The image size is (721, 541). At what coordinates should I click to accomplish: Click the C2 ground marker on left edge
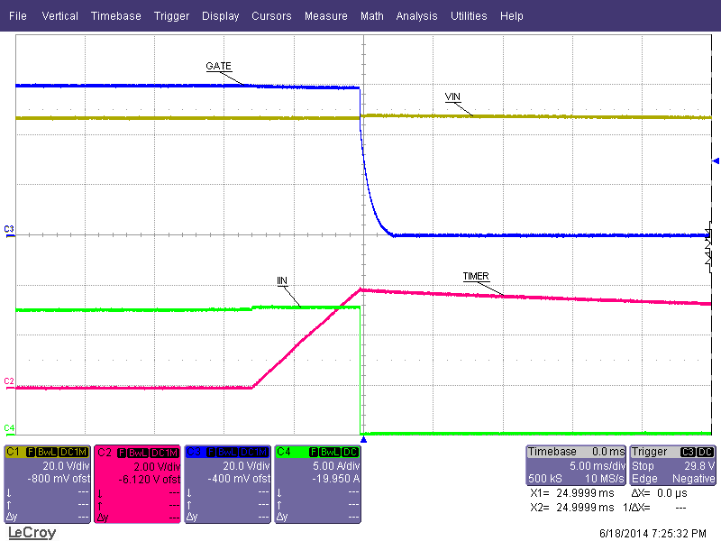point(9,381)
